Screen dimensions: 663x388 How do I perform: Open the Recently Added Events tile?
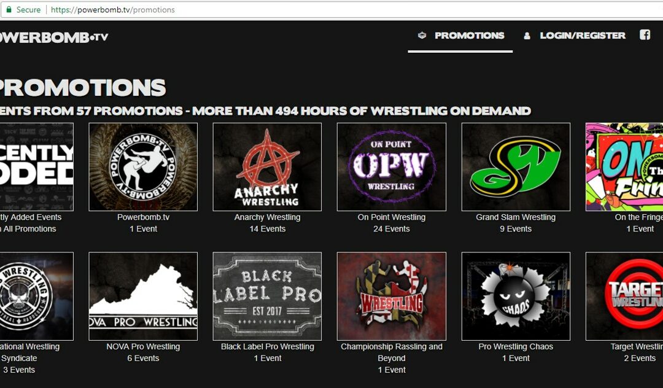[x=37, y=167]
